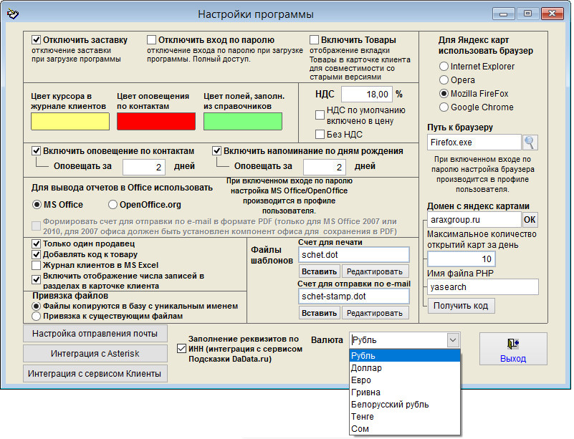
Task: Enable Журнал клиентов в MS Excel
Action: point(36,265)
